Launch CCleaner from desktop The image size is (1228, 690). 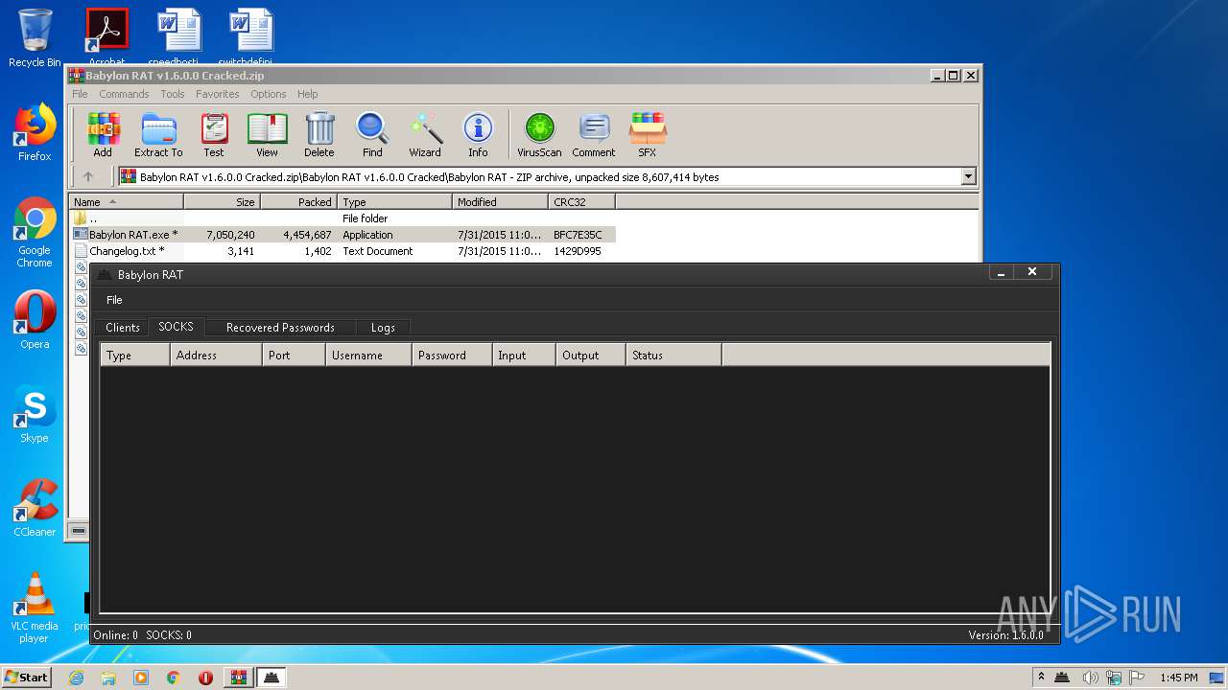click(35, 508)
